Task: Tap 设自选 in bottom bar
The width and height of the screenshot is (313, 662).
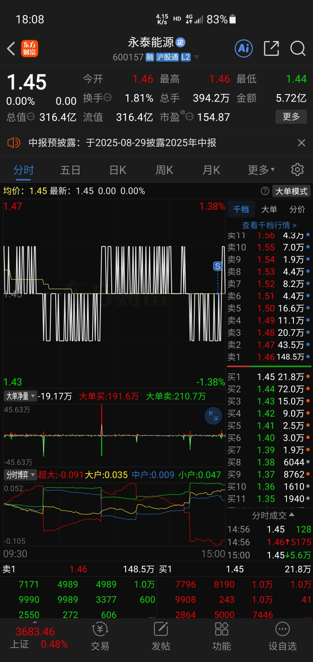Action: click(283, 637)
